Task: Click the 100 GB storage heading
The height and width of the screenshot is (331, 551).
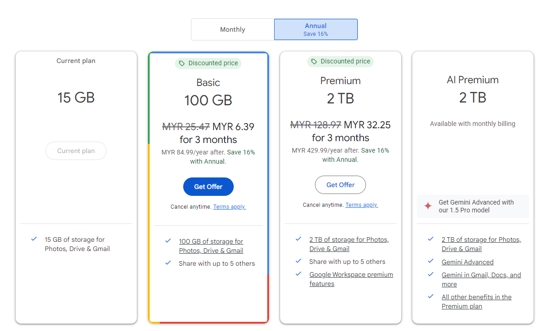Action: 208,100
